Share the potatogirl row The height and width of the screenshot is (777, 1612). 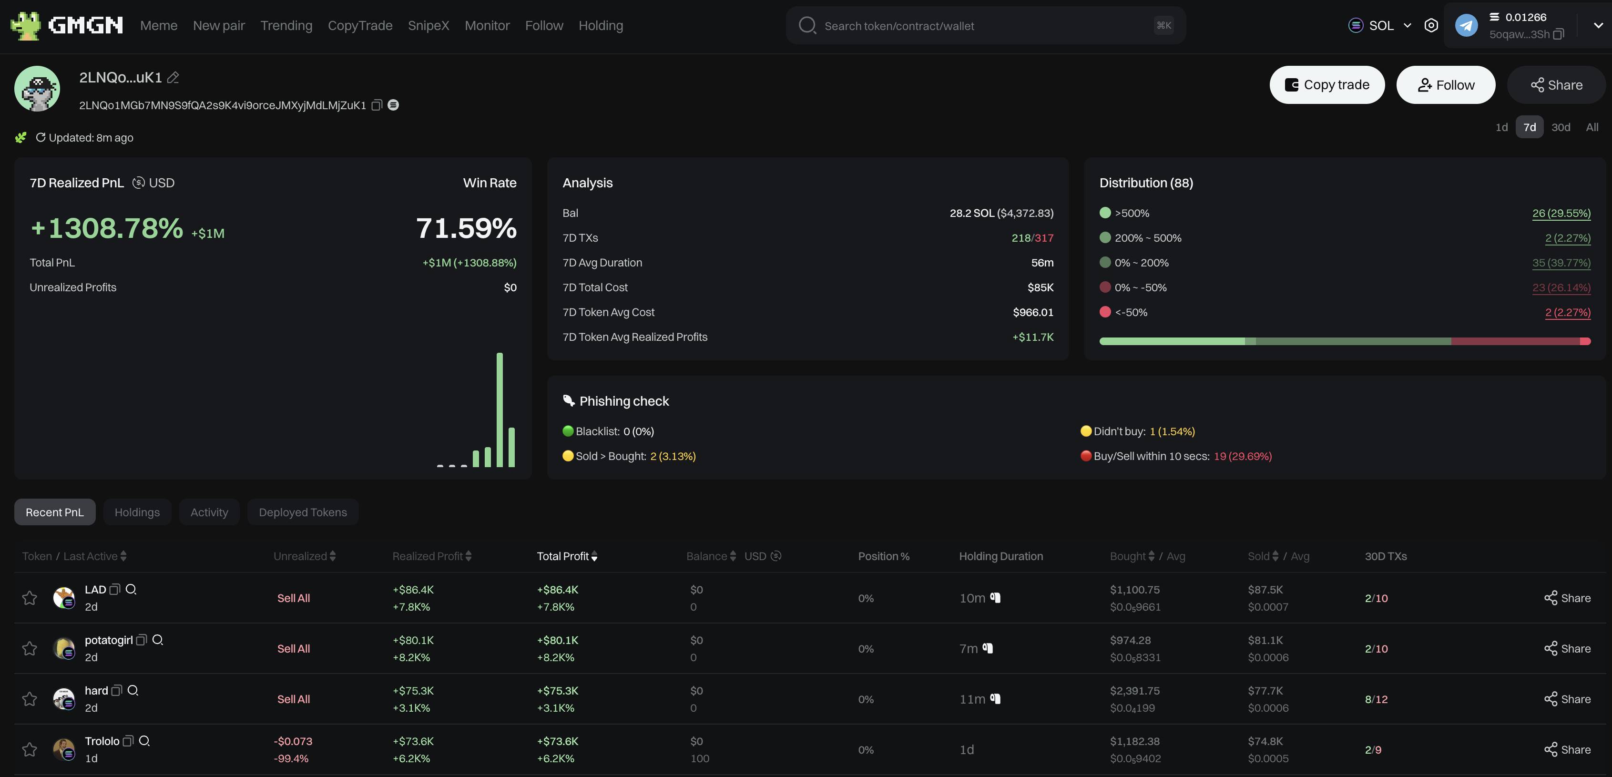pyautogui.click(x=1567, y=649)
